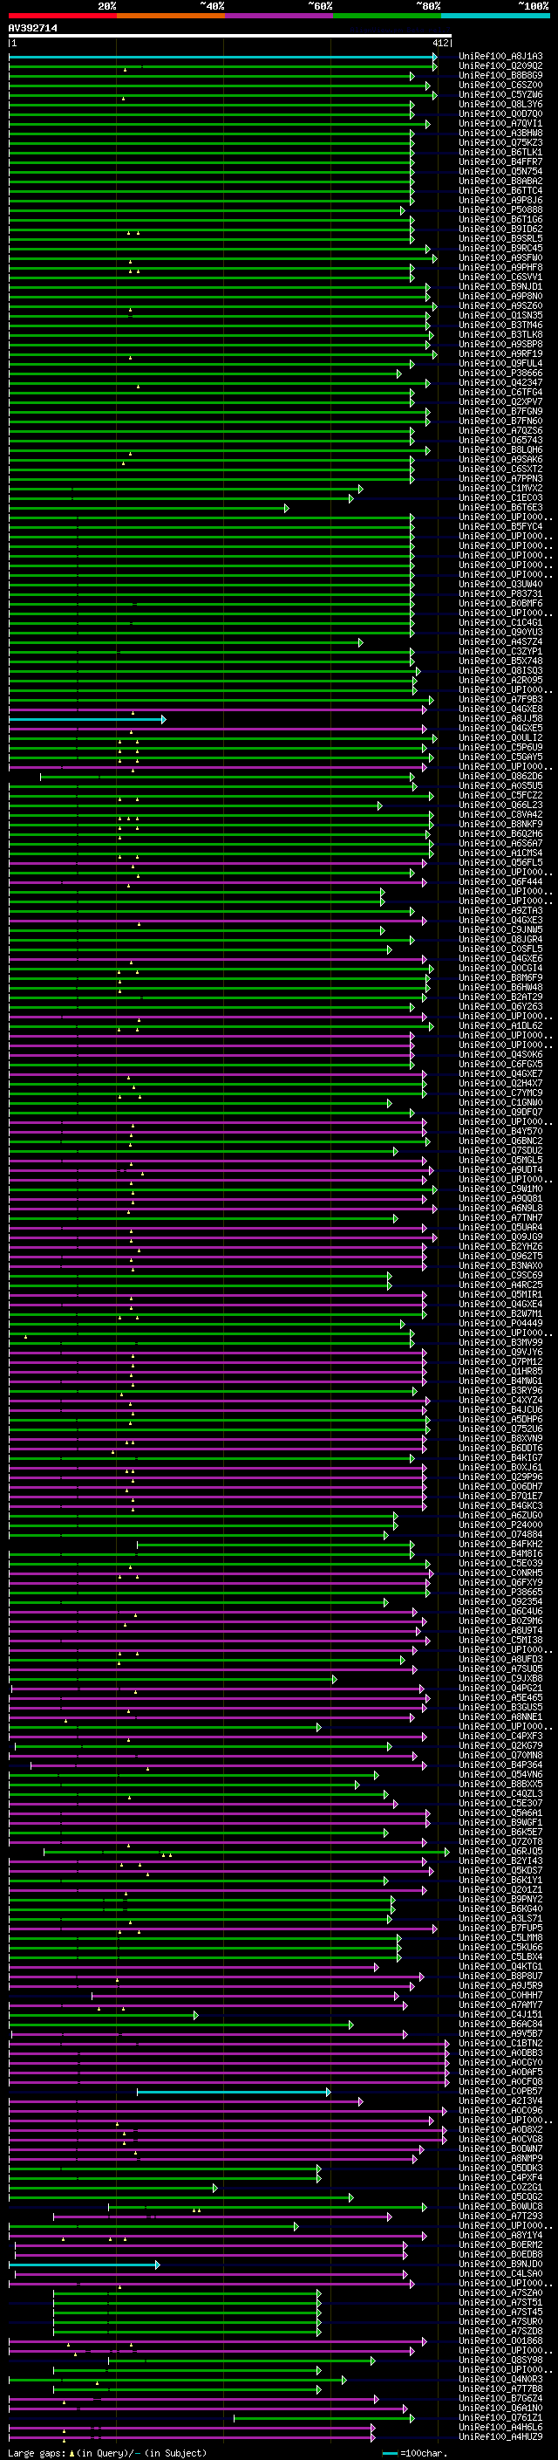
Task: Open hit UniRef100_A8J1A3
Action: tap(500, 57)
